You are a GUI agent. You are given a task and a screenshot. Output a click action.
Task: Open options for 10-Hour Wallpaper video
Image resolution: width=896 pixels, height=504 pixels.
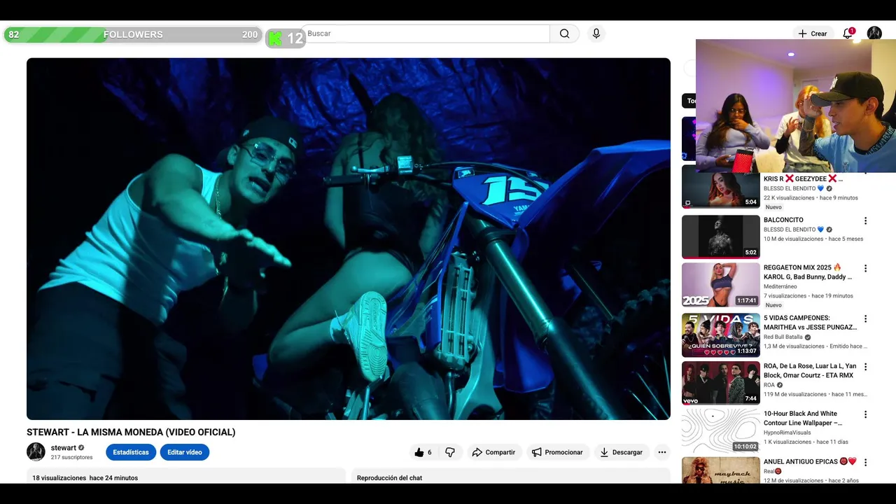click(x=866, y=414)
